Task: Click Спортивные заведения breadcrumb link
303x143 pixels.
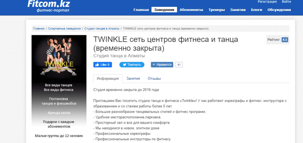Action: click(64, 28)
